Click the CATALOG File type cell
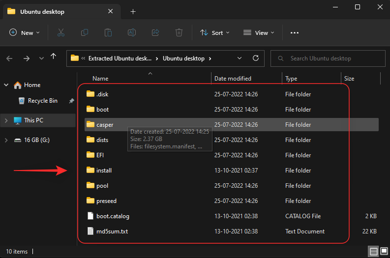 303,216
